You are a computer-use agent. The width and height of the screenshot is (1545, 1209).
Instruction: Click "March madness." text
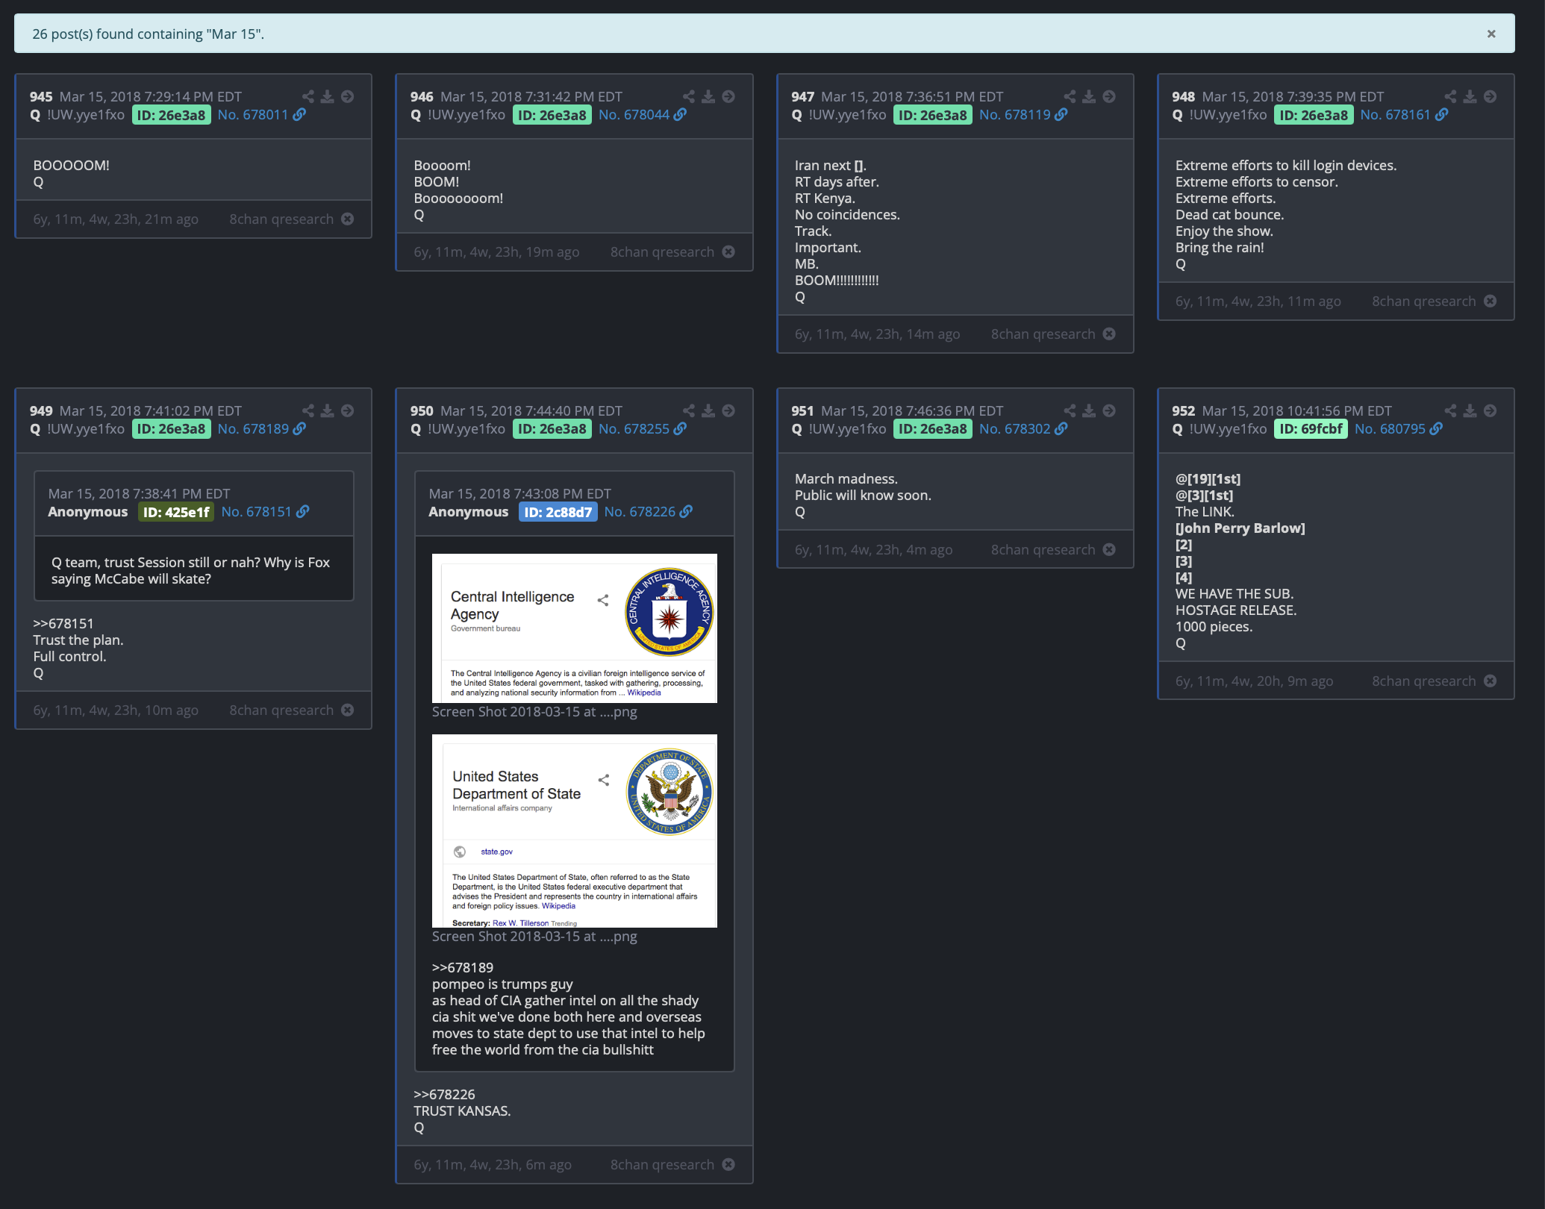point(846,478)
